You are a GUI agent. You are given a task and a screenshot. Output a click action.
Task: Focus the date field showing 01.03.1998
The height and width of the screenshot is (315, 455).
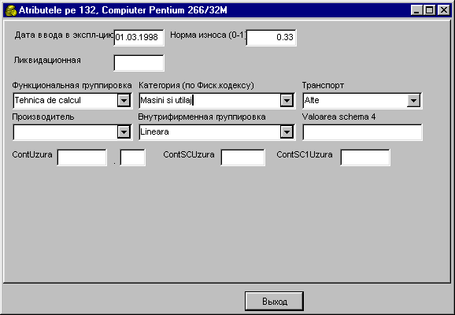(139, 38)
